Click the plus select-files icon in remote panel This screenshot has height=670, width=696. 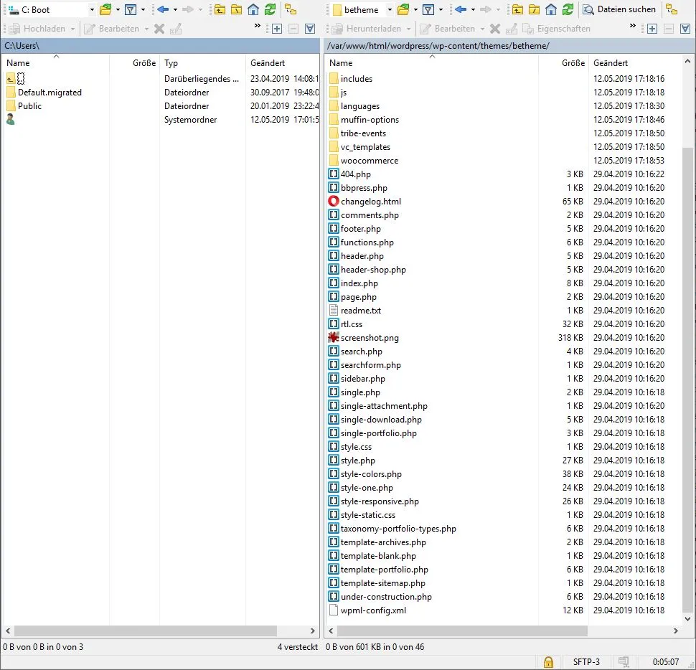(652, 29)
